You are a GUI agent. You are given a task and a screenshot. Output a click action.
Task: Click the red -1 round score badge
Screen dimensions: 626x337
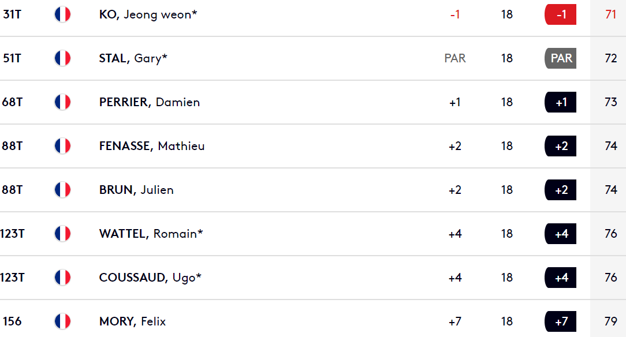coord(561,14)
